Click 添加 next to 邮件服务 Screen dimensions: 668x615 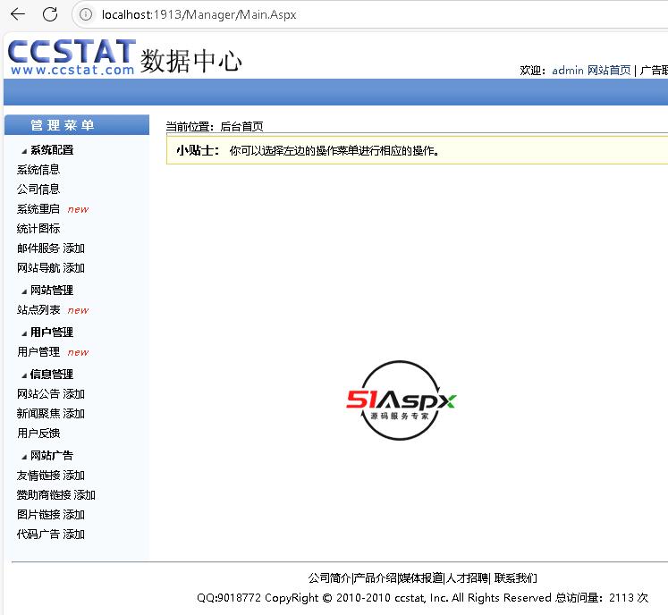click(74, 249)
